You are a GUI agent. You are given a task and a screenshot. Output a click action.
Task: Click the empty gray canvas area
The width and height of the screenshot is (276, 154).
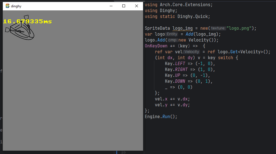(73, 93)
